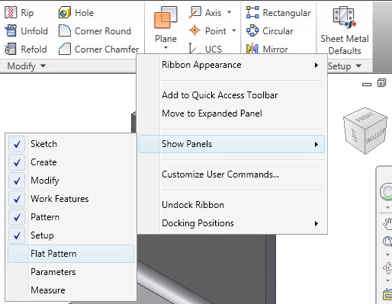Click the steering wheel navigation icon
Screen dimensions: 392x304
click(386, 192)
